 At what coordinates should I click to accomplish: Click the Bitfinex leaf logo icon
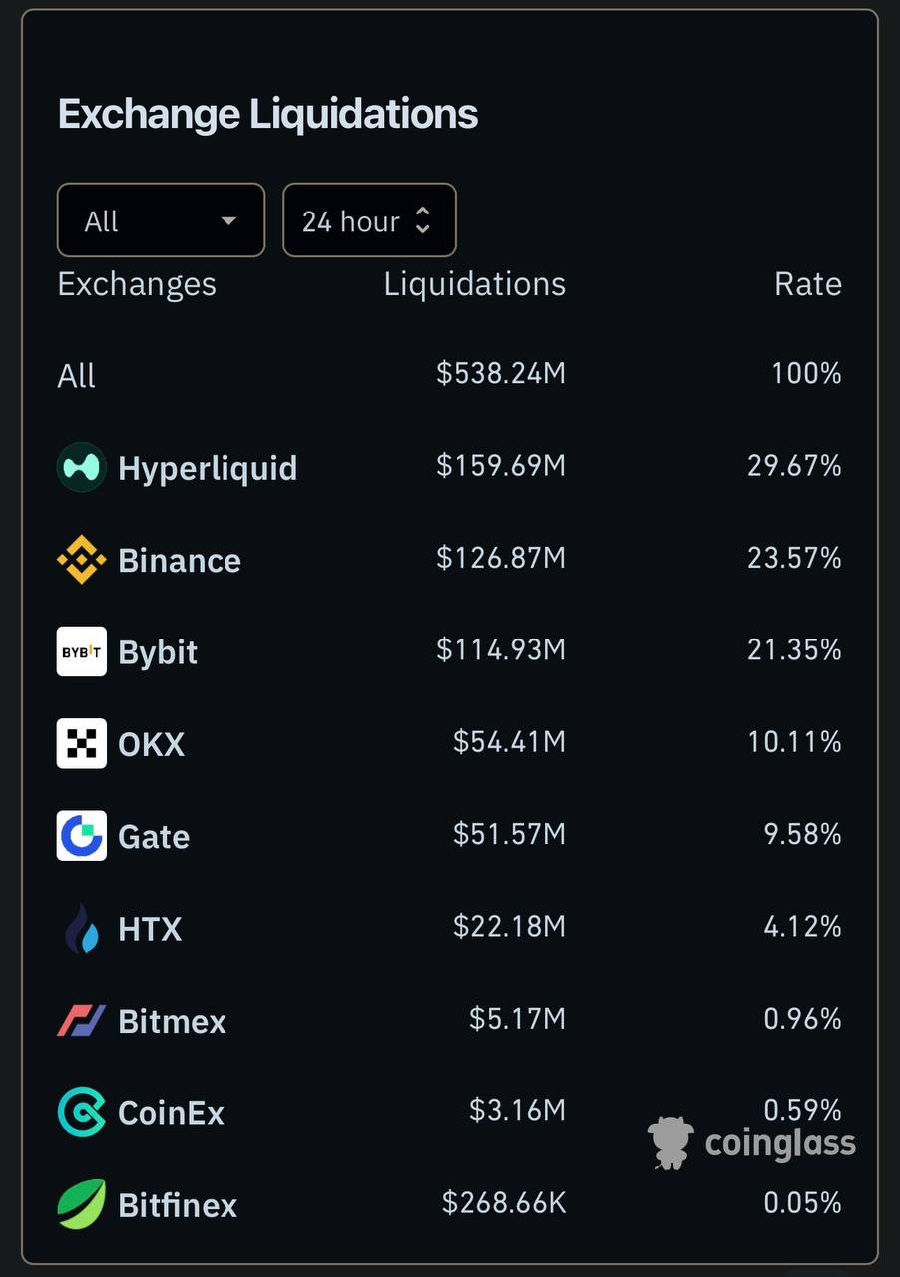[x=81, y=1204]
